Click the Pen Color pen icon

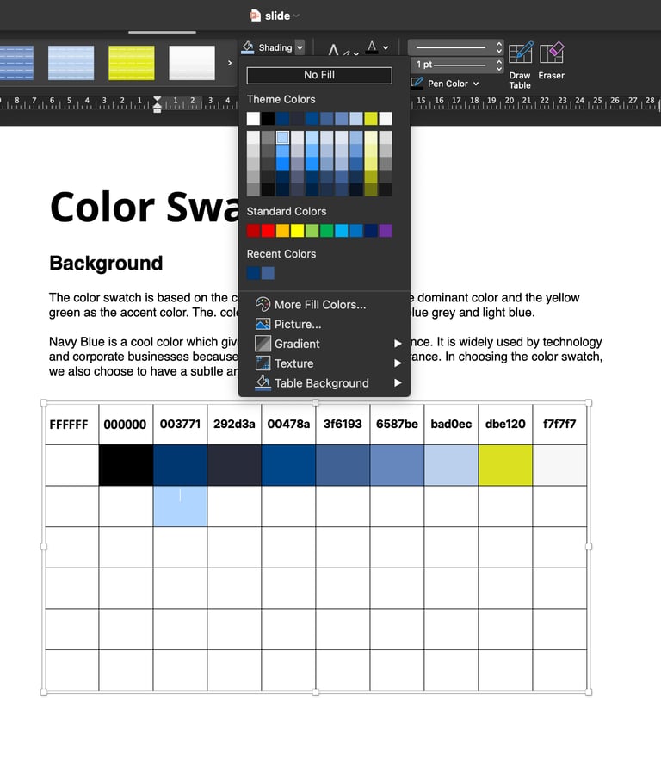click(417, 84)
